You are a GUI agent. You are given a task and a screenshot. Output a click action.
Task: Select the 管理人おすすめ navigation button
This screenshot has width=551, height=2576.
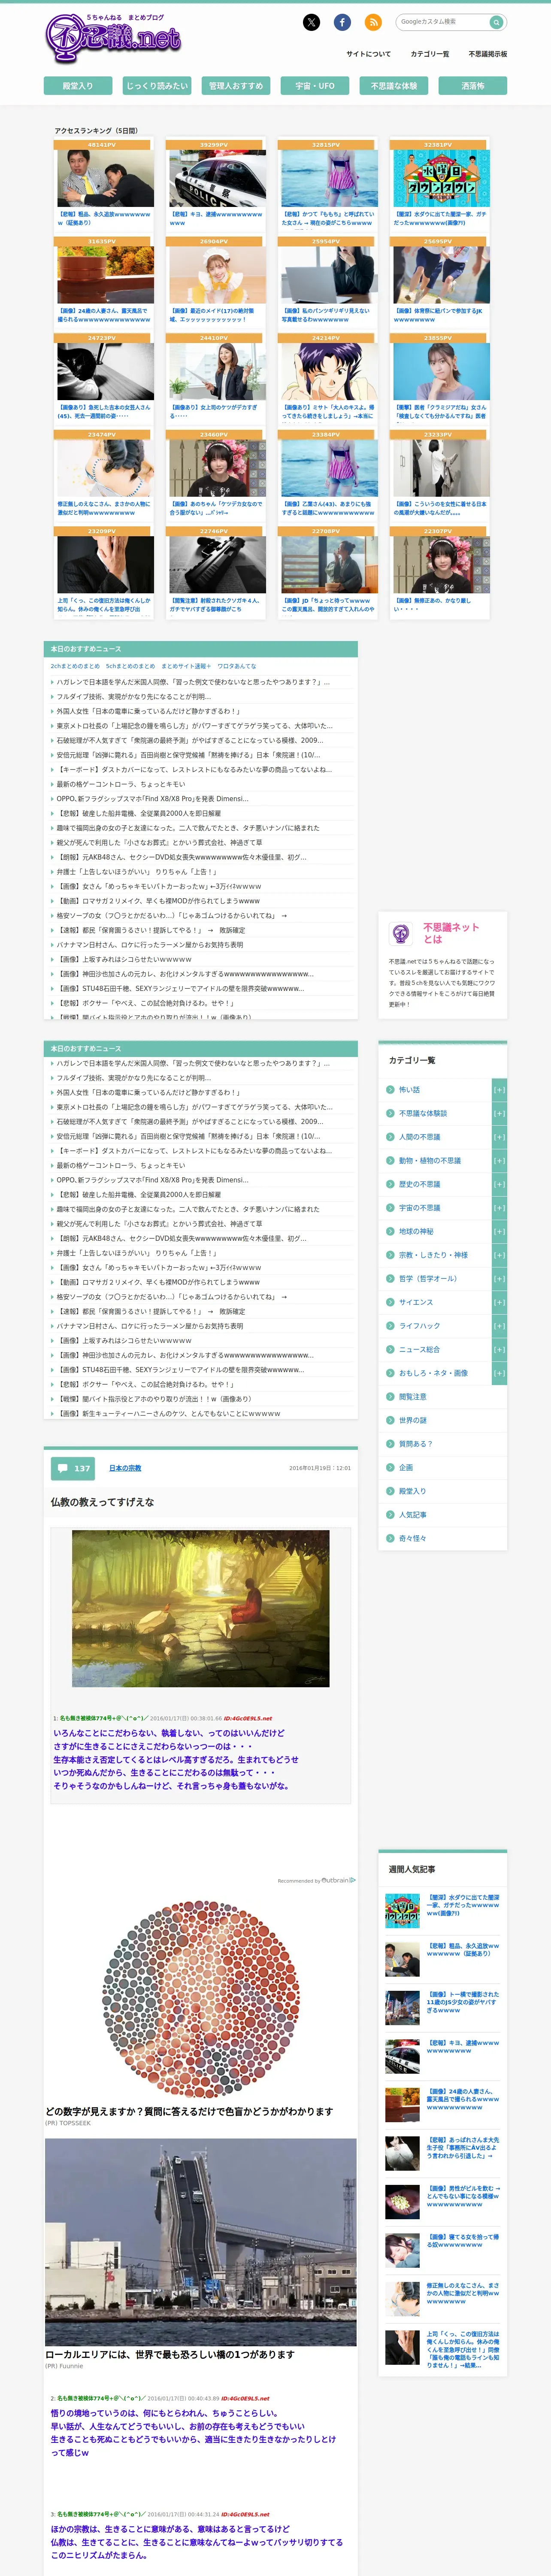pyautogui.click(x=236, y=86)
